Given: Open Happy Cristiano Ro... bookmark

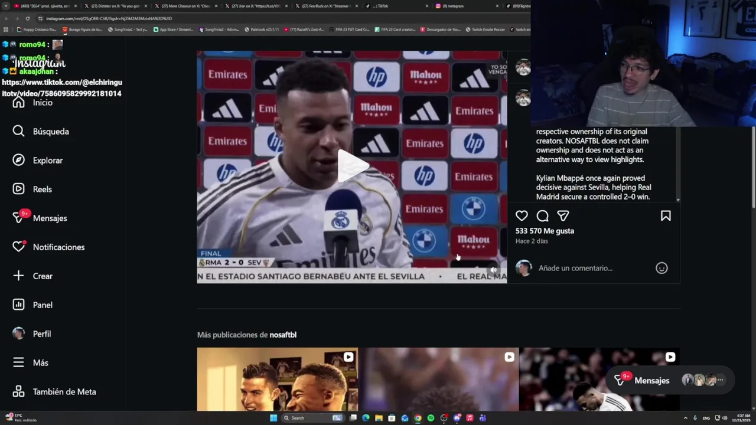Looking at the screenshot, I should tap(37, 30).
